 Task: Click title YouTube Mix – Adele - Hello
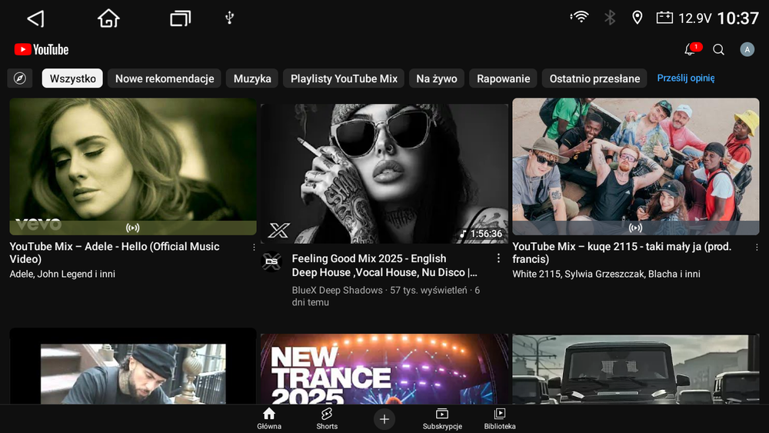115,252
